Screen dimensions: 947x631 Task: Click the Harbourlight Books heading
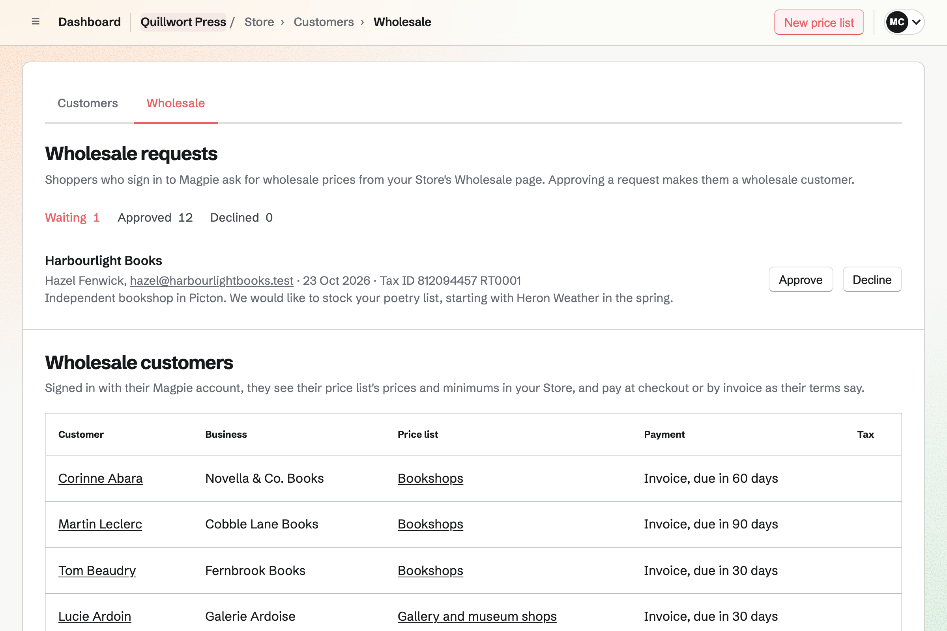click(x=103, y=261)
